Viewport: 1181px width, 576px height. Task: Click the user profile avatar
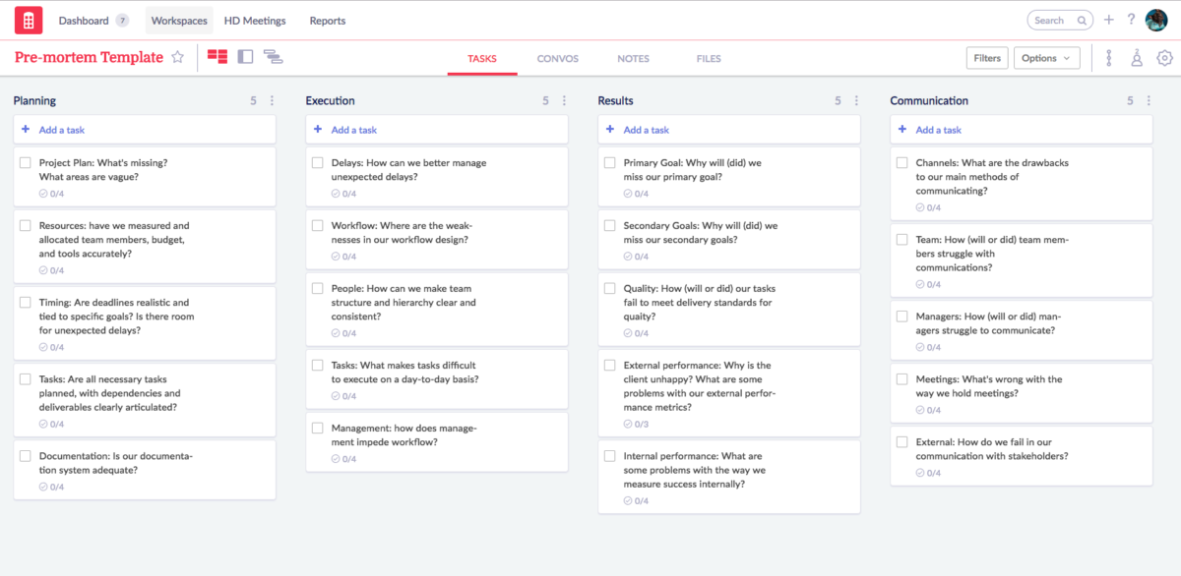(1155, 20)
